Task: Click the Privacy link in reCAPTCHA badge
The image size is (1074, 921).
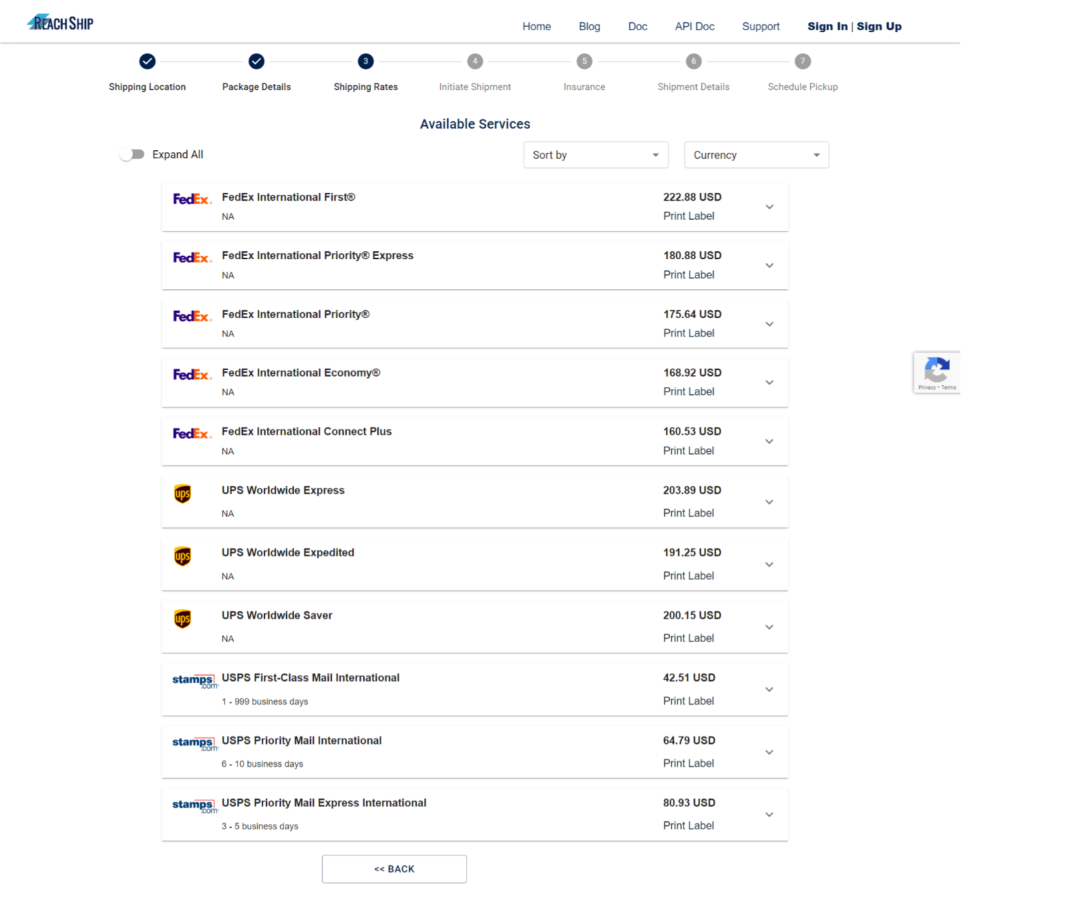Action: pyautogui.click(x=926, y=387)
